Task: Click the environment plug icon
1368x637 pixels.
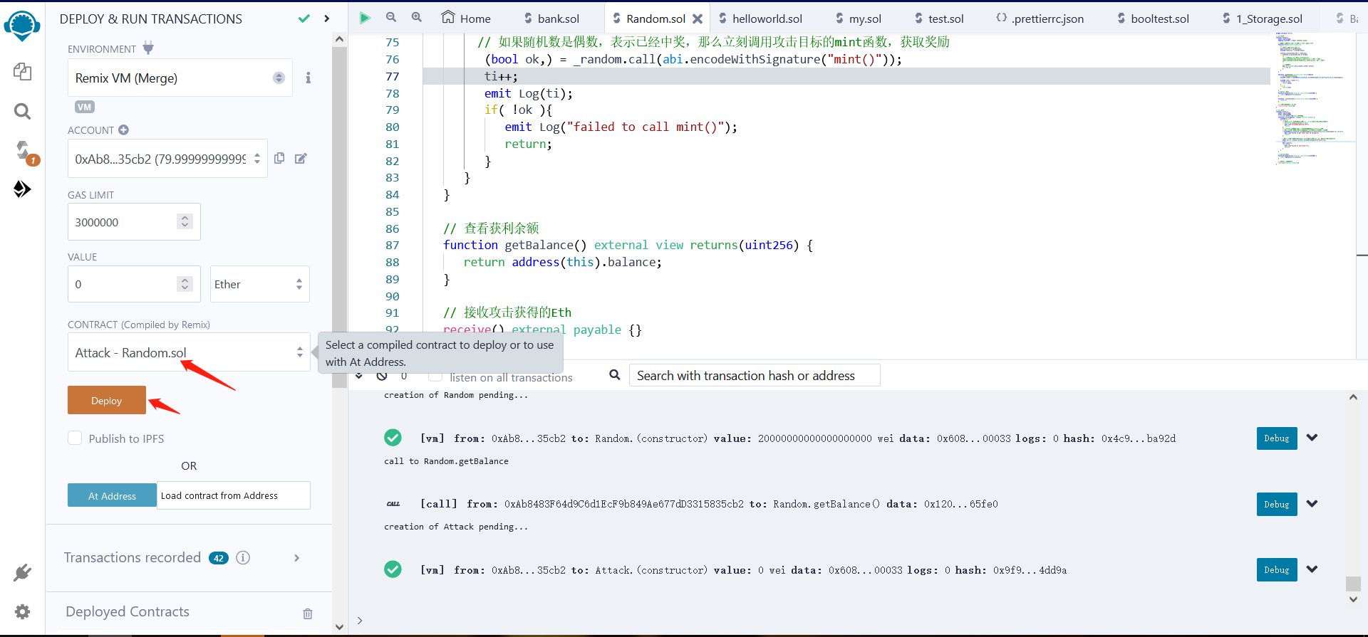Action: (x=148, y=48)
